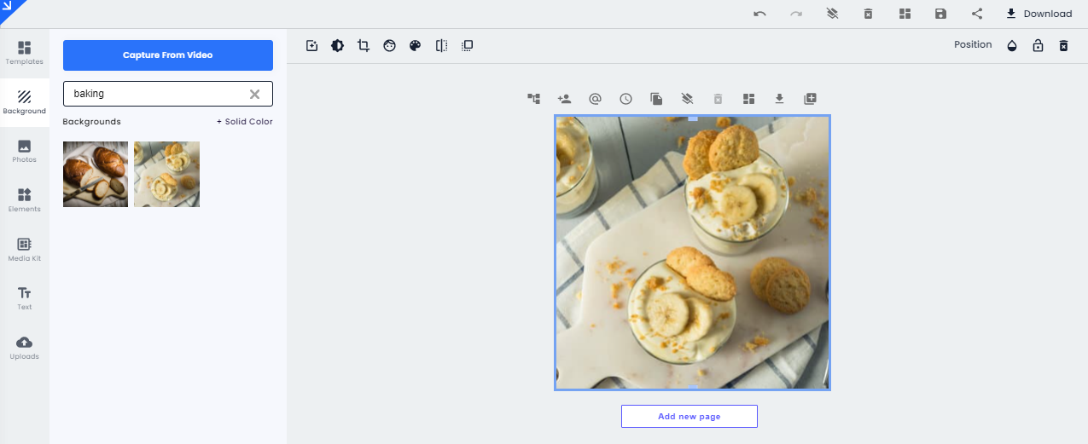Click the AI image enhance icon
This screenshot has width=1088, height=444.
tap(311, 46)
